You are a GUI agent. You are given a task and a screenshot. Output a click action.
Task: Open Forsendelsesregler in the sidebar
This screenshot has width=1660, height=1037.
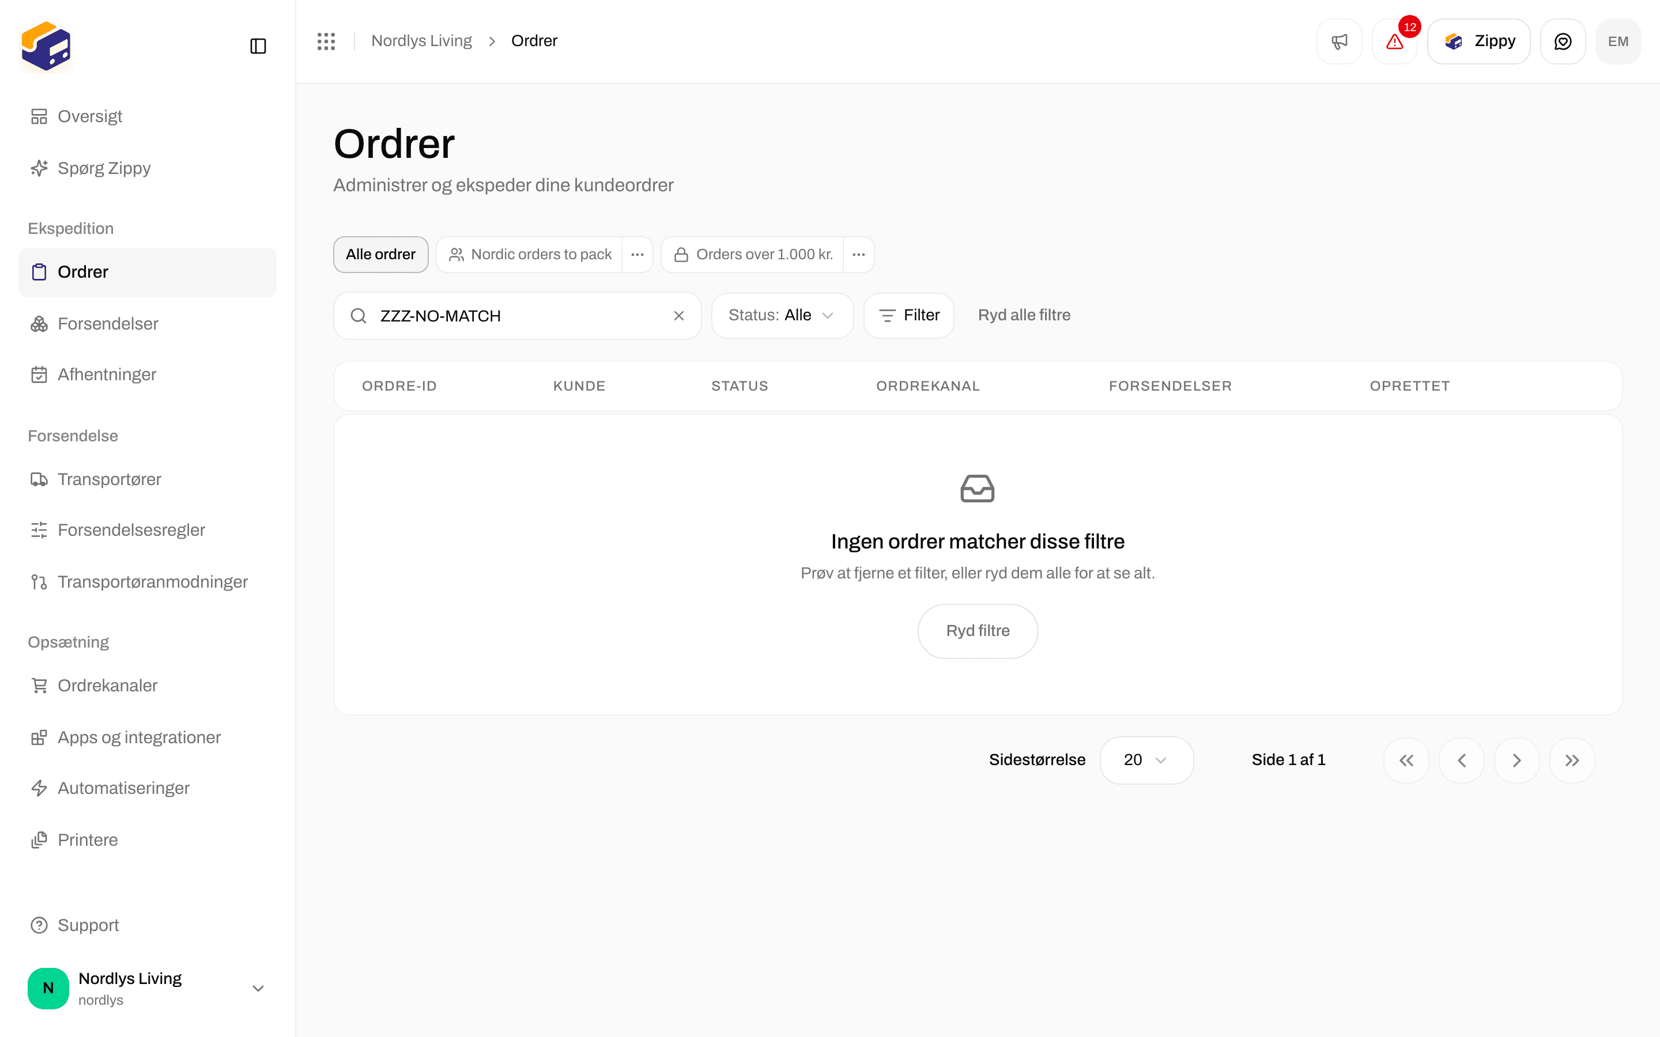pyautogui.click(x=147, y=530)
